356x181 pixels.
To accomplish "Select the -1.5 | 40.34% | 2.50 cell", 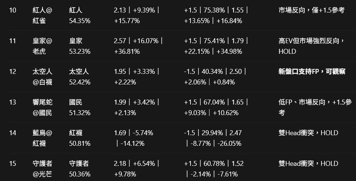I will pyautogui.click(x=215, y=77).
